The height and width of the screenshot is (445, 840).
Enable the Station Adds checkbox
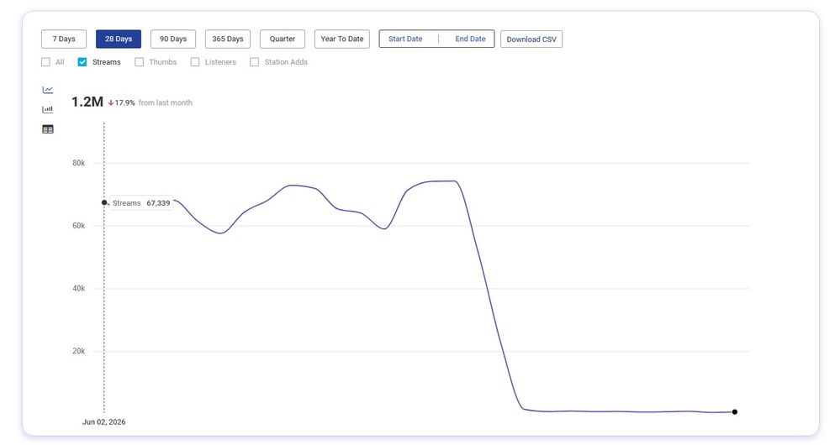point(255,62)
